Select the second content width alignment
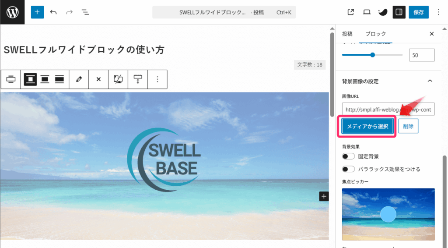This screenshot has height=248, width=448. click(45, 79)
